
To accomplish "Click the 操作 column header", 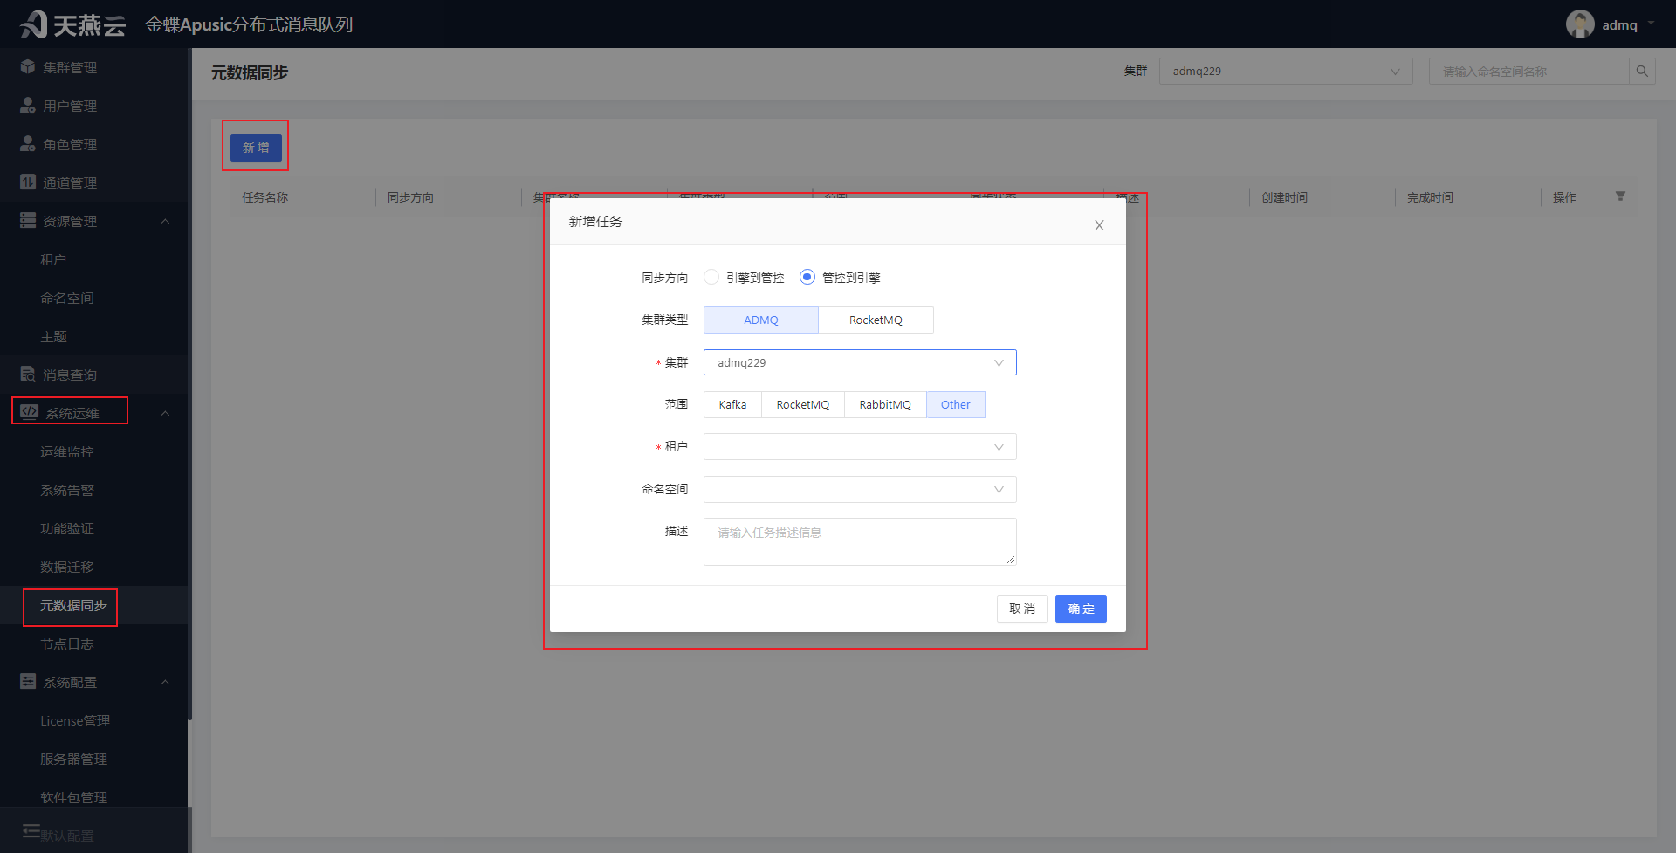I will point(1564,197).
